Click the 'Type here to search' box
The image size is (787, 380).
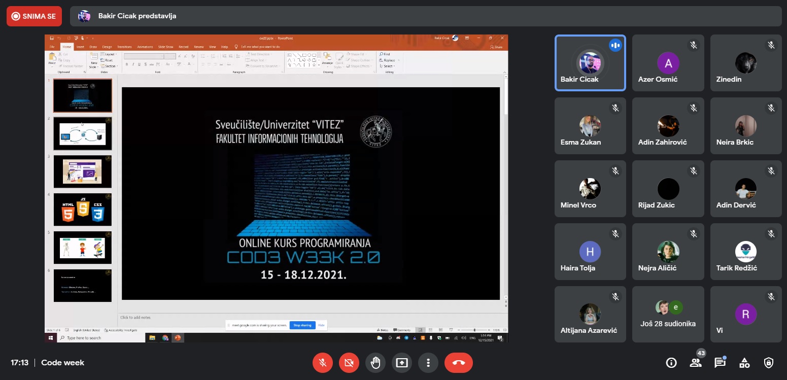pos(101,337)
